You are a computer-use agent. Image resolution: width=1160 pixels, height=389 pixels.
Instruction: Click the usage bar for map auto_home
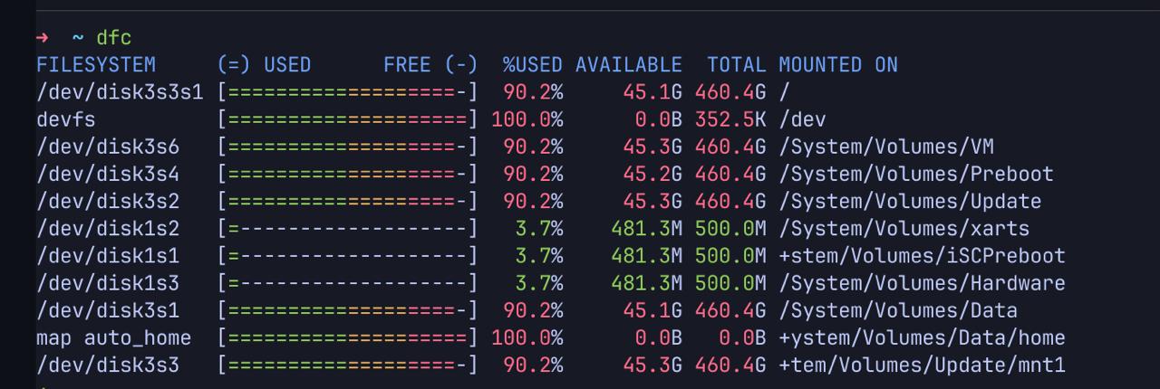[x=347, y=338]
